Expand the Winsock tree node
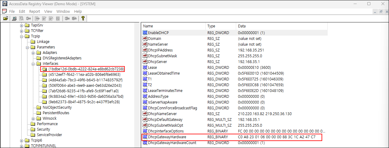This screenshot has width=389, height=148. click(33, 118)
